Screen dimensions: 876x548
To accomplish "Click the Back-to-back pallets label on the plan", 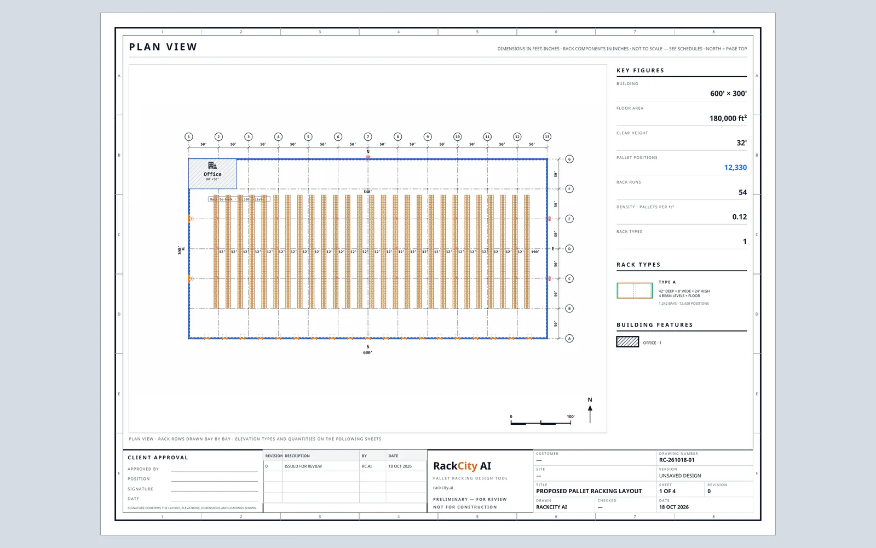I will [239, 199].
